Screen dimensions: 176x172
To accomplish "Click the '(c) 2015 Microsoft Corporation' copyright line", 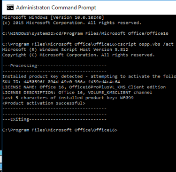I will [x=72, y=23].
